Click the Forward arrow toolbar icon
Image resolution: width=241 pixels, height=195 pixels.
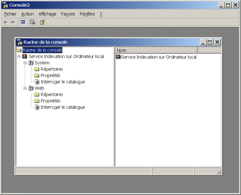coord(13,22)
